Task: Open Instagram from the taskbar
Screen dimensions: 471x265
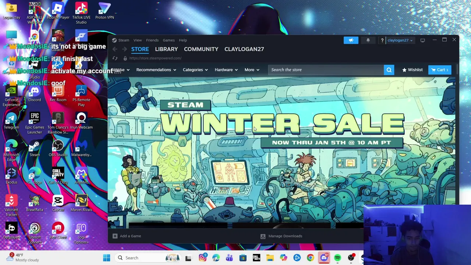Action: click(202, 258)
